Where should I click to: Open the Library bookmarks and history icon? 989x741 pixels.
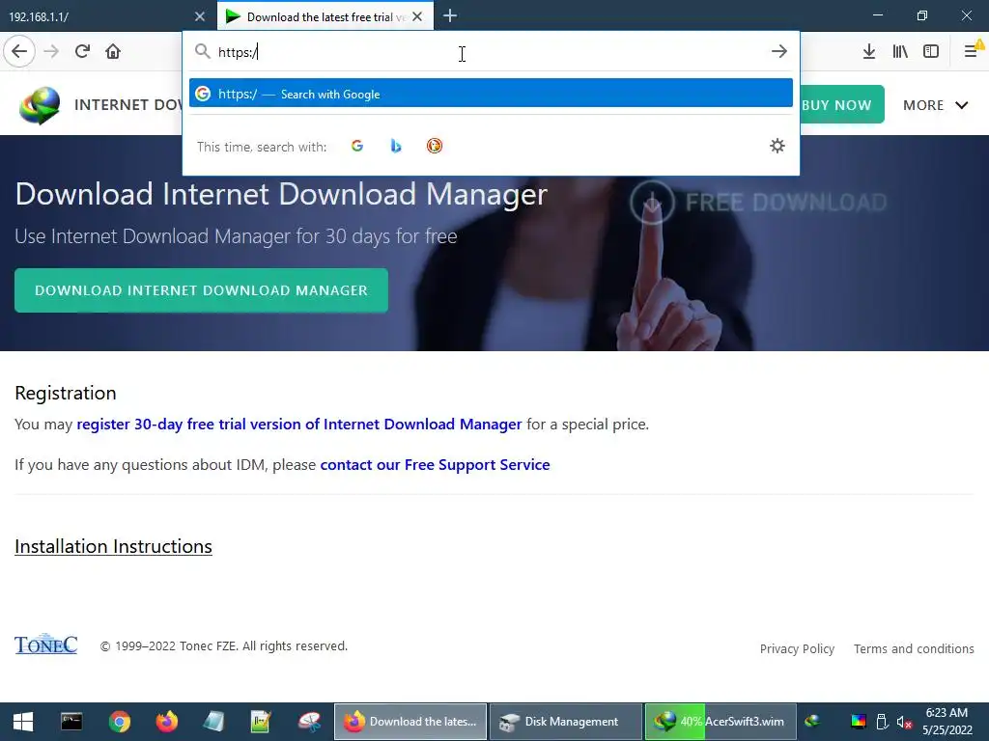pos(900,52)
